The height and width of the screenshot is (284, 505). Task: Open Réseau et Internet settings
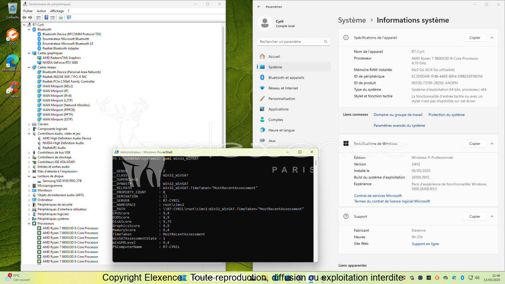point(294,88)
